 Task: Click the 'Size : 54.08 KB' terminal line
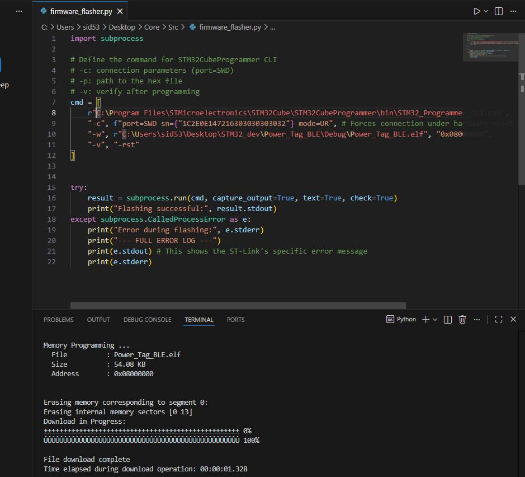98,364
